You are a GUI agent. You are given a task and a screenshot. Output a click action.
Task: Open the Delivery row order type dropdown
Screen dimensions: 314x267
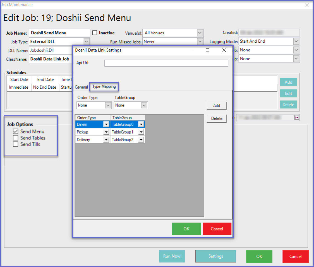tap(106, 140)
